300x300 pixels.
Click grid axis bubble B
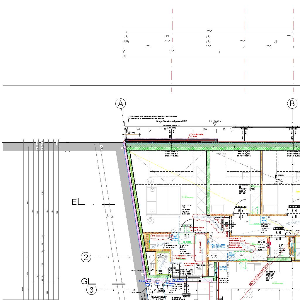292,104
